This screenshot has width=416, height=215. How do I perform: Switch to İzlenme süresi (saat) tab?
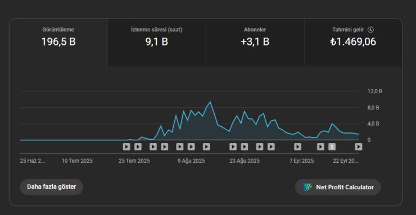156,42
